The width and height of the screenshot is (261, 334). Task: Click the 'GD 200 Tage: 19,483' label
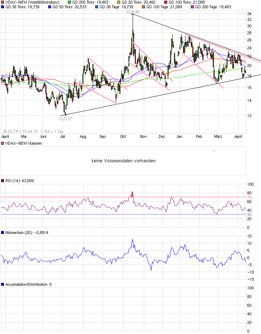pyautogui.click(x=213, y=7)
